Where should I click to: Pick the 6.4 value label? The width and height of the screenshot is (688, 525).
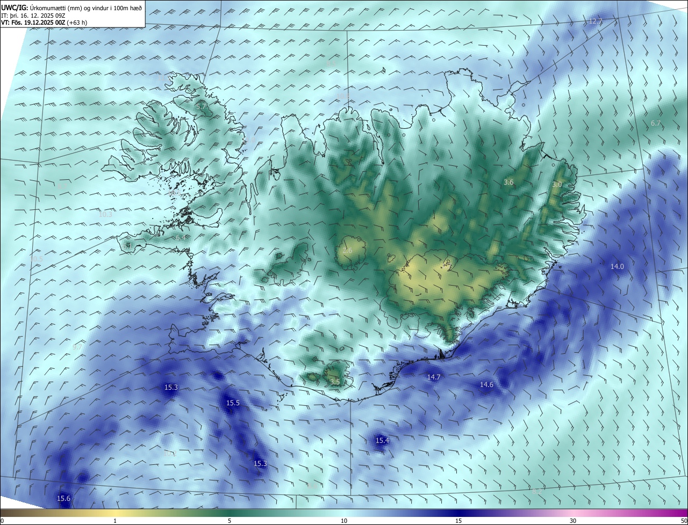181,238
